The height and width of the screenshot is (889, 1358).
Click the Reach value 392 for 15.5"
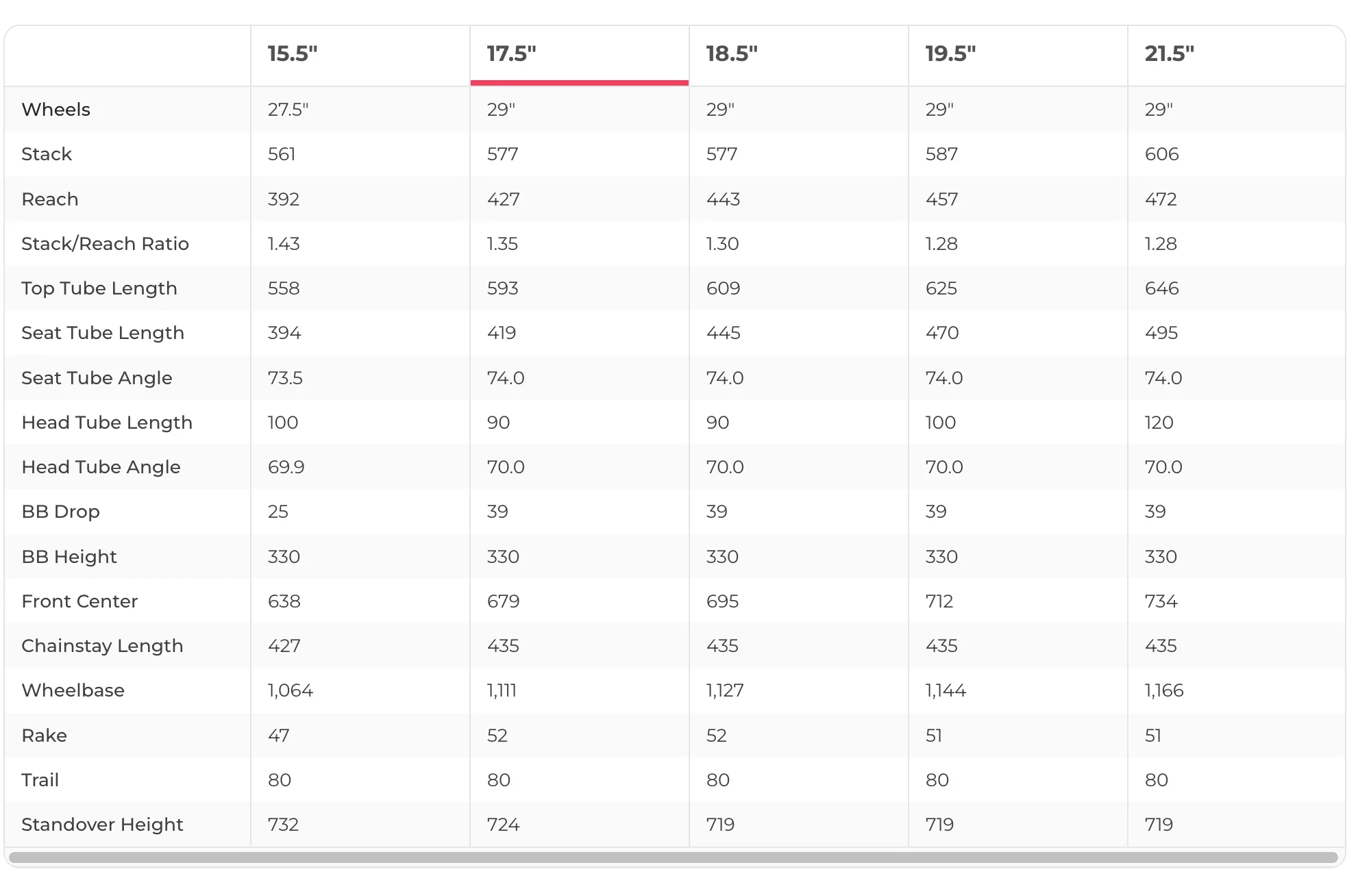point(284,199)
